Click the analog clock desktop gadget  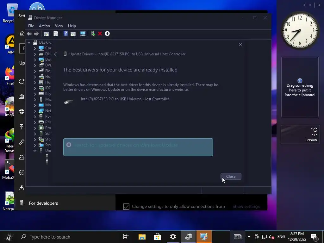click(300, 31)
